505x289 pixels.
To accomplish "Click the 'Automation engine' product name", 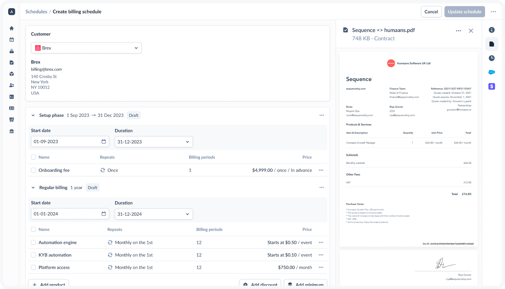I will pos(58,242).
